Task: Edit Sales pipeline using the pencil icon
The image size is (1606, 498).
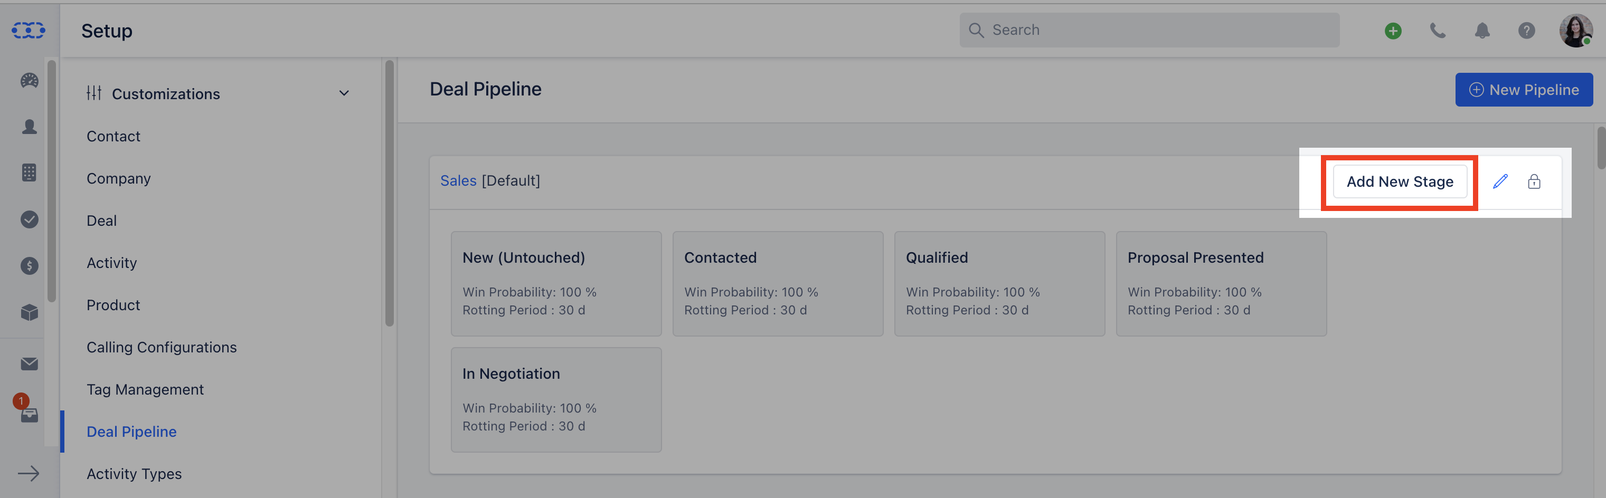Action: coord(1500,181)
